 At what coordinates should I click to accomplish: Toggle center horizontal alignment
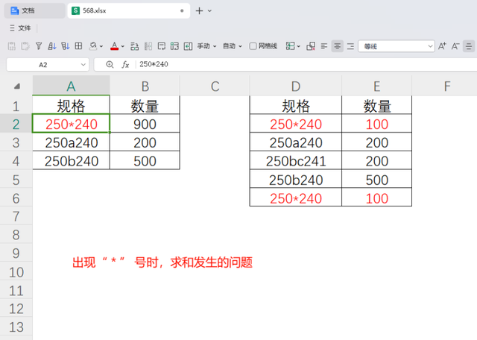pos(338,46)
